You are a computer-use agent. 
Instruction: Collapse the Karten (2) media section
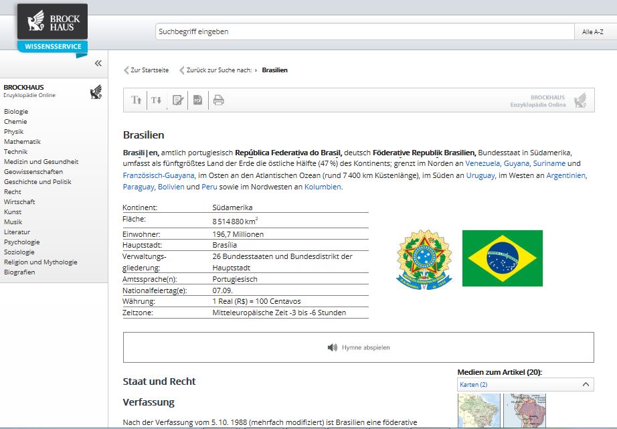coord(586,385)
